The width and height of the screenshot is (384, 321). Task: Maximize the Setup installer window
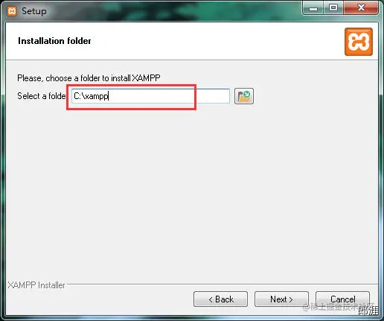point(333,8)
